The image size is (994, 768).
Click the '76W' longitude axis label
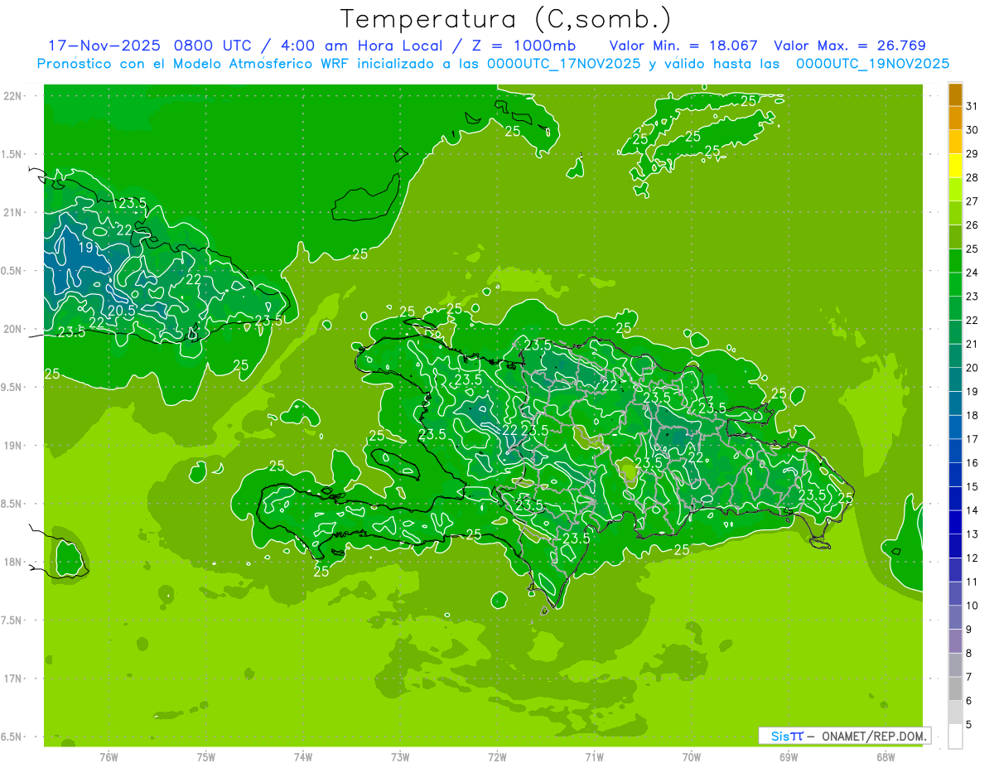point(109,756)
